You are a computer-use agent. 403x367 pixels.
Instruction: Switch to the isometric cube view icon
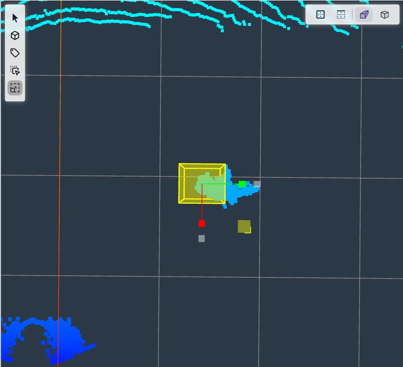coord(384,15)
